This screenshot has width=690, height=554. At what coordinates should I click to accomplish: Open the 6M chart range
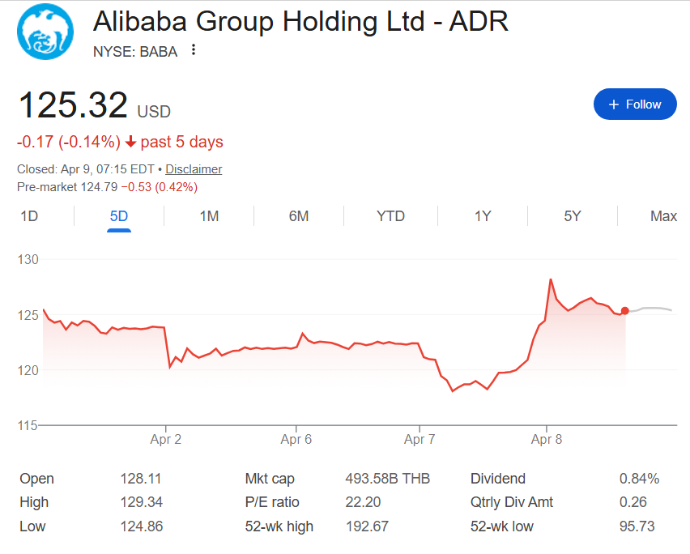coord(300,216)
